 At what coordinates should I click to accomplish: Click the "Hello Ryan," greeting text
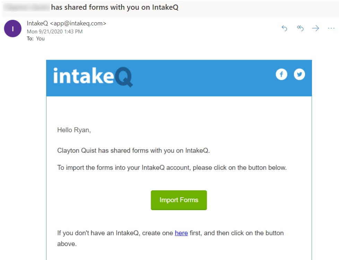pos(74,130)
